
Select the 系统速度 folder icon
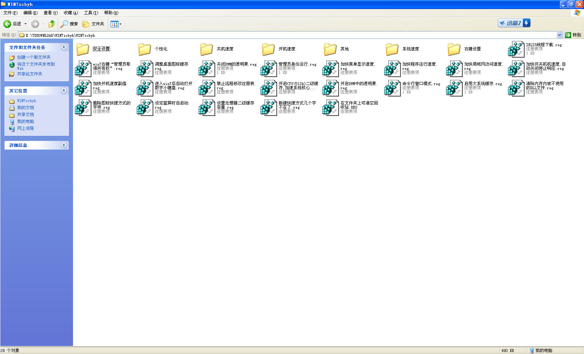coord(392,49)
